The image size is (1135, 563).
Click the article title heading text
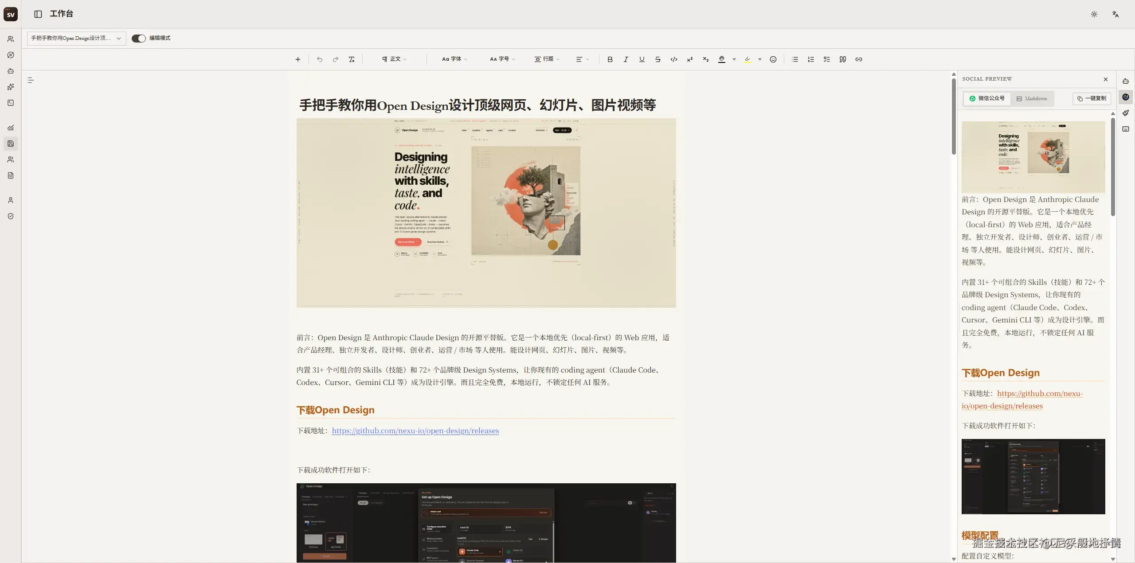tap(477, 105)
